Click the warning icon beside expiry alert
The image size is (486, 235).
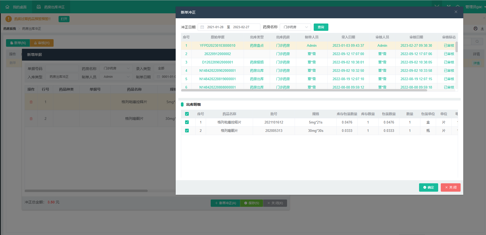(x=9, y=19)
